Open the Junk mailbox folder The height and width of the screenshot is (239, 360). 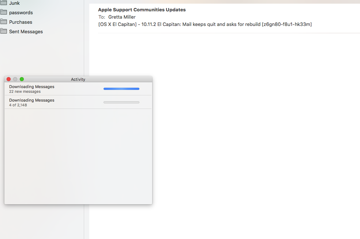pyautogui.click(x=14, y=3)
